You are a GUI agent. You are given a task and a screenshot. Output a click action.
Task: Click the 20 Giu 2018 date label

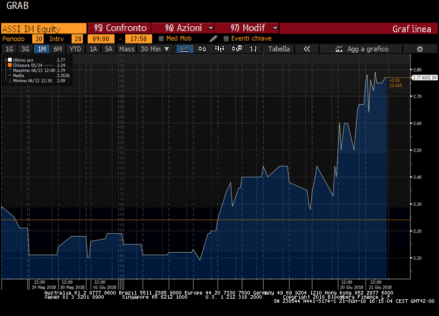pyautogui.click(x=352, y=287)
